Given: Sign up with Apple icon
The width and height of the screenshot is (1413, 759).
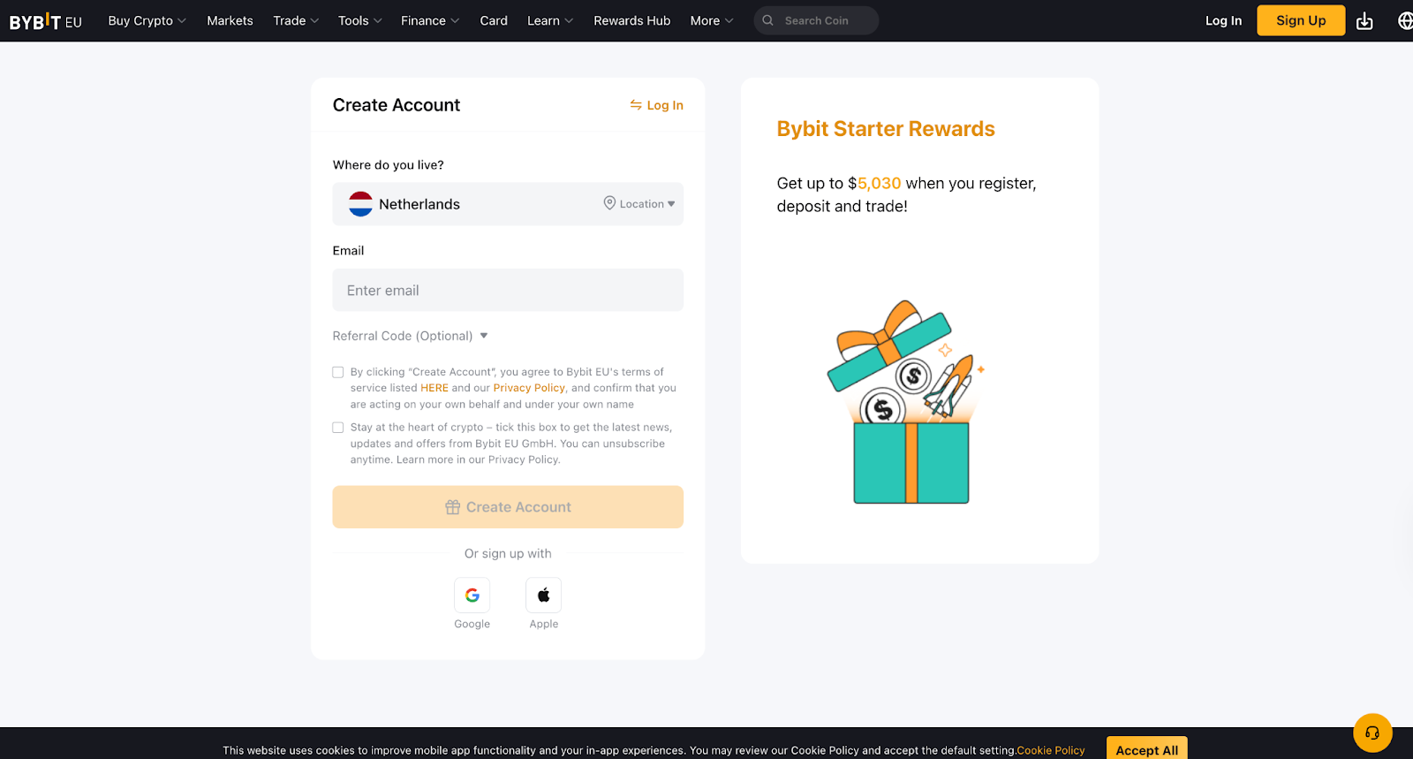Looking at the screenshot, I should tap(544, 596).
